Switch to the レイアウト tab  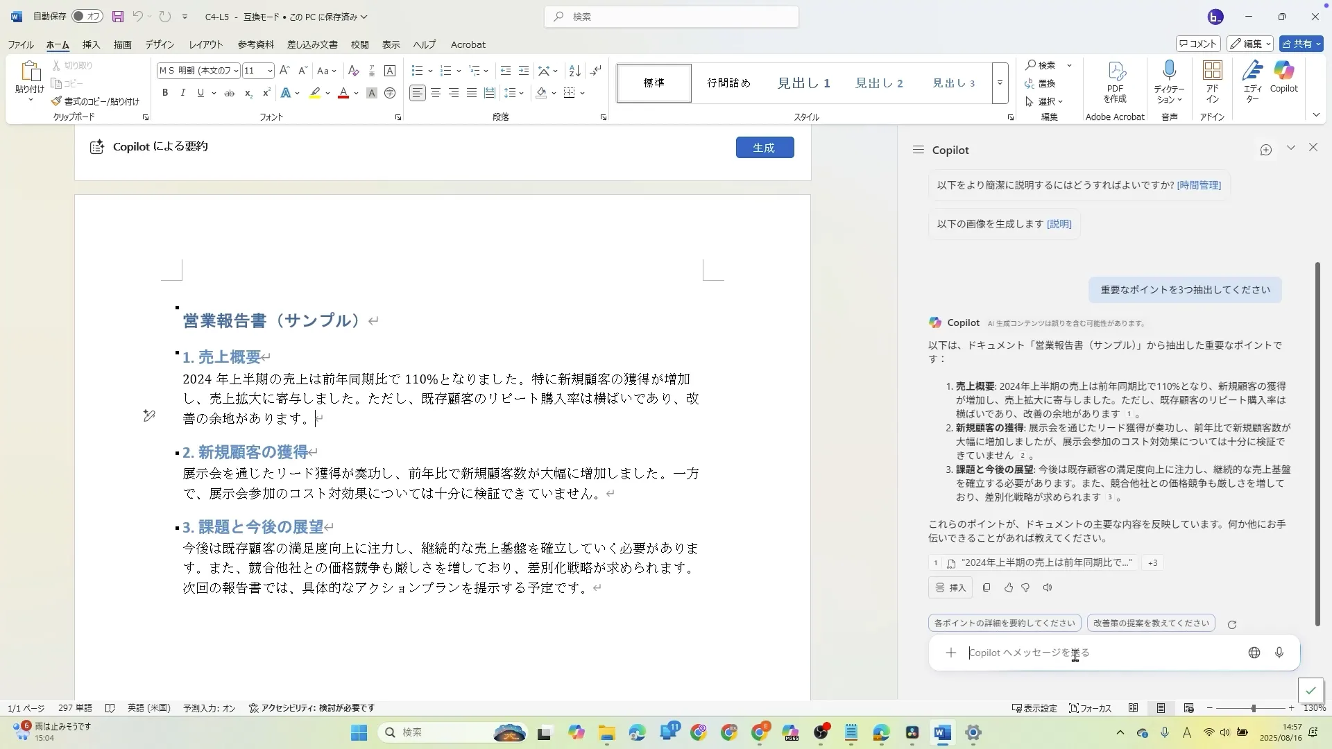(205, 44)
